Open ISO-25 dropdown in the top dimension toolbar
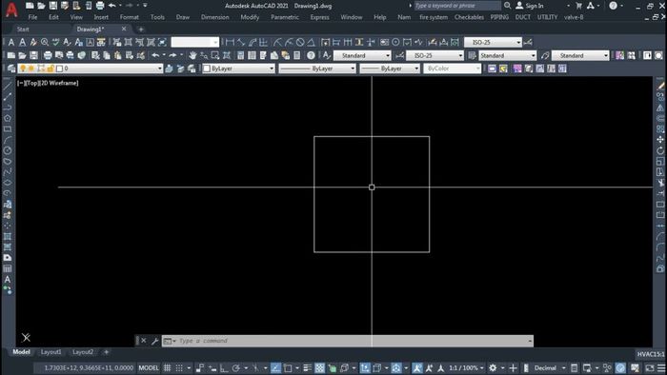Image resolution: width=667 pixels, height=375 pixels. 493,42
